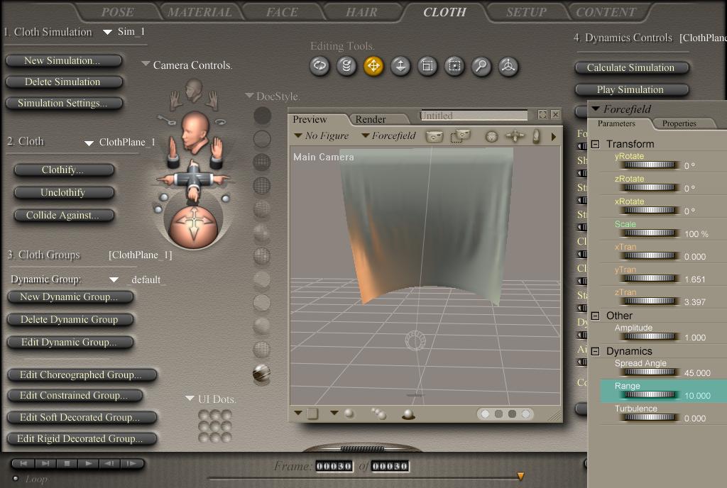727x488 pixels.
Task: Collapse the Transform parameter group
Action: [596, 144]
